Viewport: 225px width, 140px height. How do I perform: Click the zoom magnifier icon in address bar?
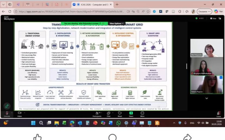[138, 11]
